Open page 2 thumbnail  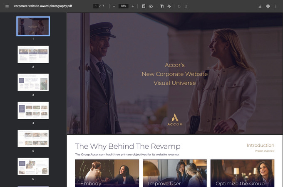(33, 54)
